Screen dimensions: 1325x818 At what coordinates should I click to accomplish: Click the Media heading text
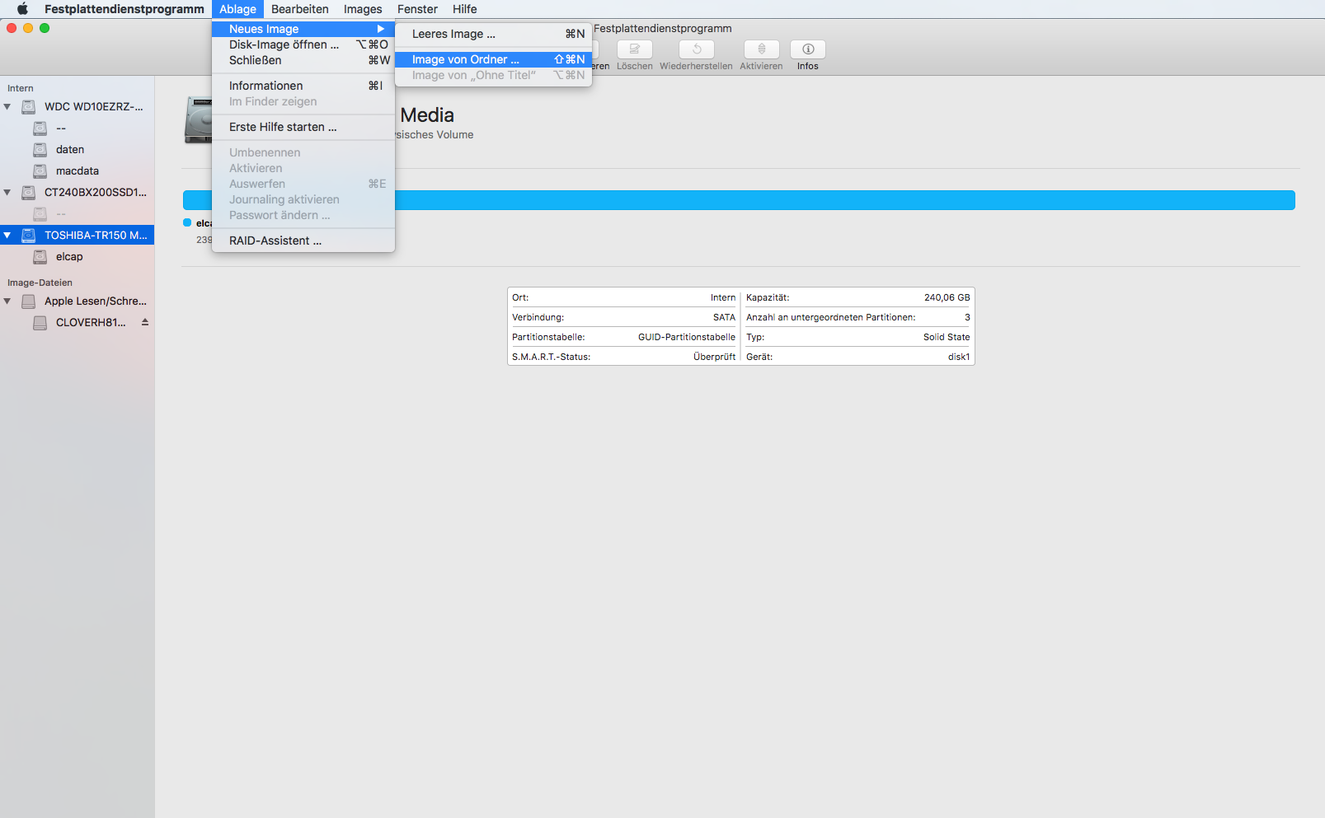click(427, 115)
